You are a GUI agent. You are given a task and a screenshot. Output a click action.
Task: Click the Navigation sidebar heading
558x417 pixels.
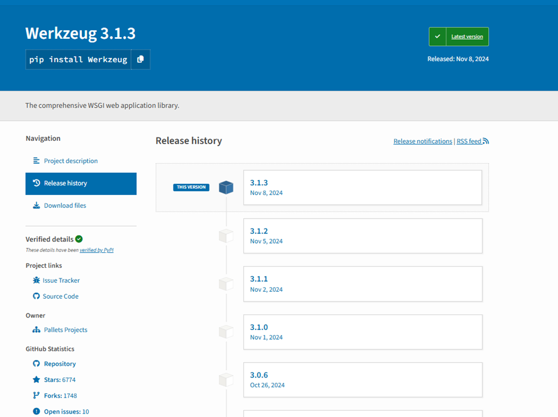click(43, 138)
